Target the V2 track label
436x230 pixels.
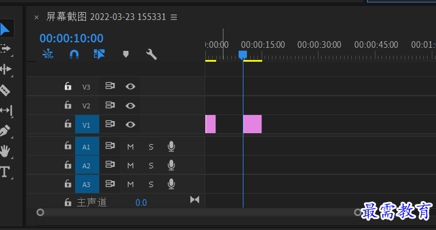pyautogui.click(x=86, y=106)
